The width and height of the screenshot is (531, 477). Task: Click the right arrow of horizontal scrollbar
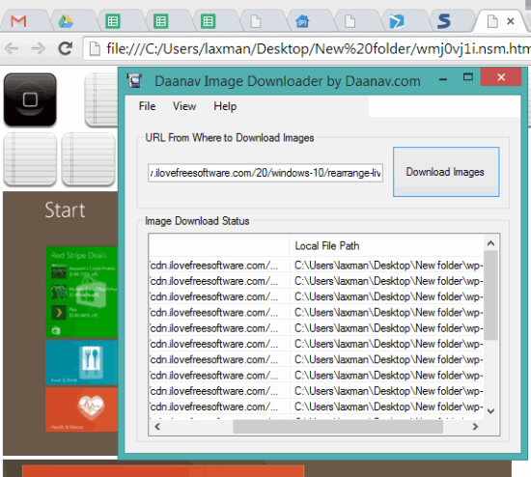(x=475, y=427)
